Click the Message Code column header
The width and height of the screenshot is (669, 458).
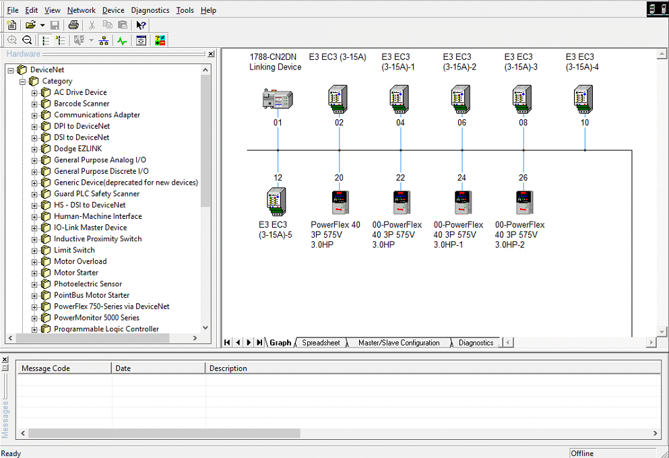(64, 368)
